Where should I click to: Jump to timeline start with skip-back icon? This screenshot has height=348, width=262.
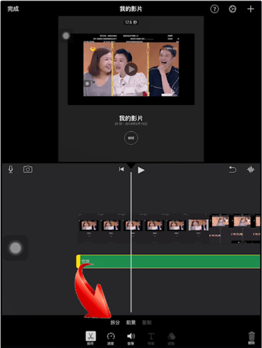121,169
